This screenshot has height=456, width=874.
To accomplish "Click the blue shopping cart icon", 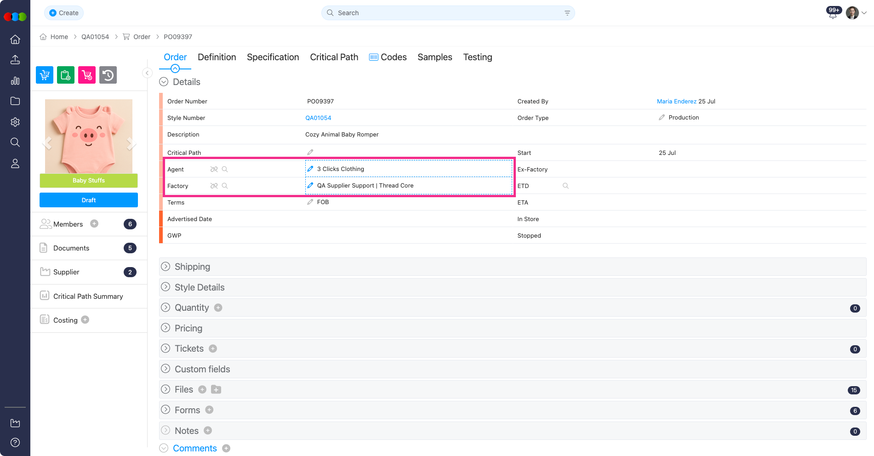I will pos(45,75).
